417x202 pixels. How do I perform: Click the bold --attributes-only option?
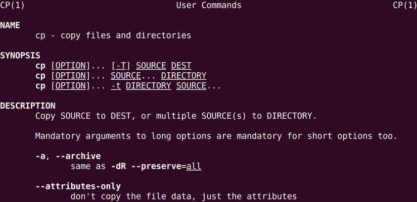point(78,186)
